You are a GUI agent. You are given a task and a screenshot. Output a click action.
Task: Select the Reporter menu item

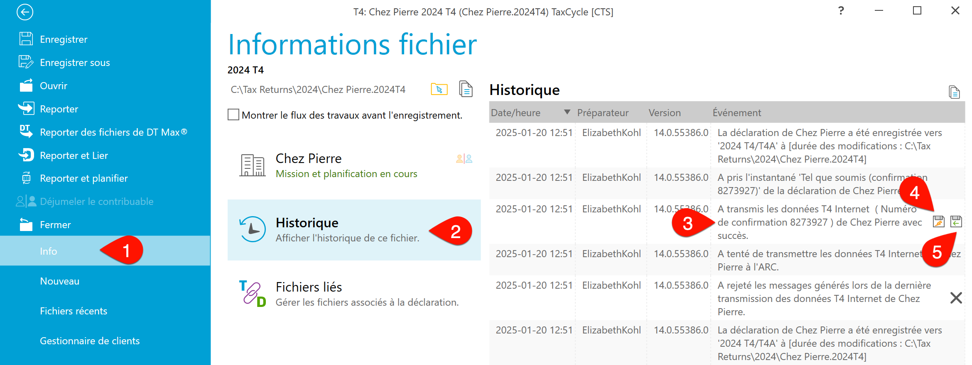[59, 109]
